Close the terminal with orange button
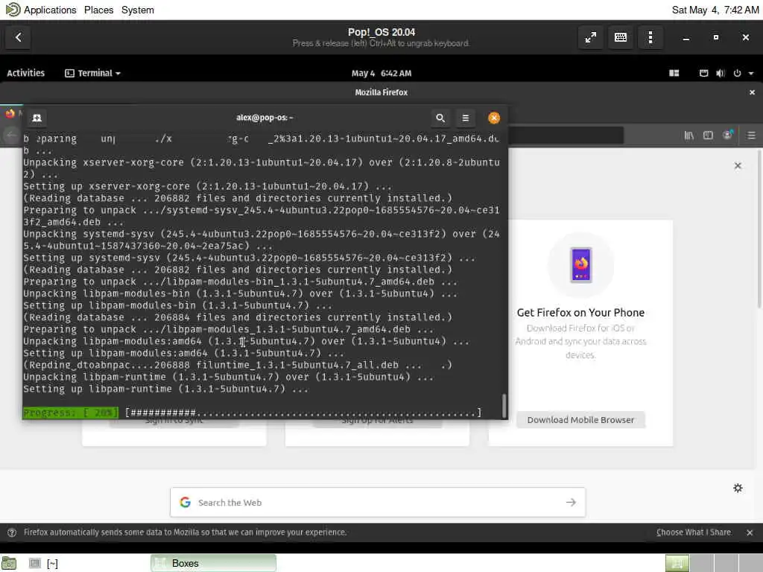763x572 pixels. click(x=493, y=118)
